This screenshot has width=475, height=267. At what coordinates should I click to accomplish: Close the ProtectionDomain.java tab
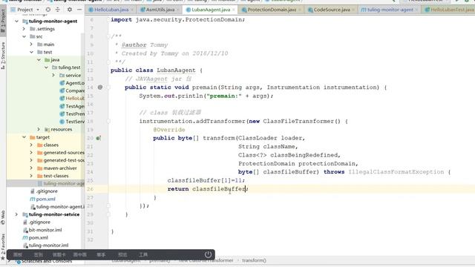point(300,10)
